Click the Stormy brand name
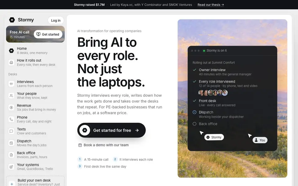The width and height of the screenshot is (298, 186). [26, 20]
